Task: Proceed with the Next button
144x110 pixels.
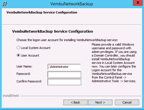Action: (100, 102)
